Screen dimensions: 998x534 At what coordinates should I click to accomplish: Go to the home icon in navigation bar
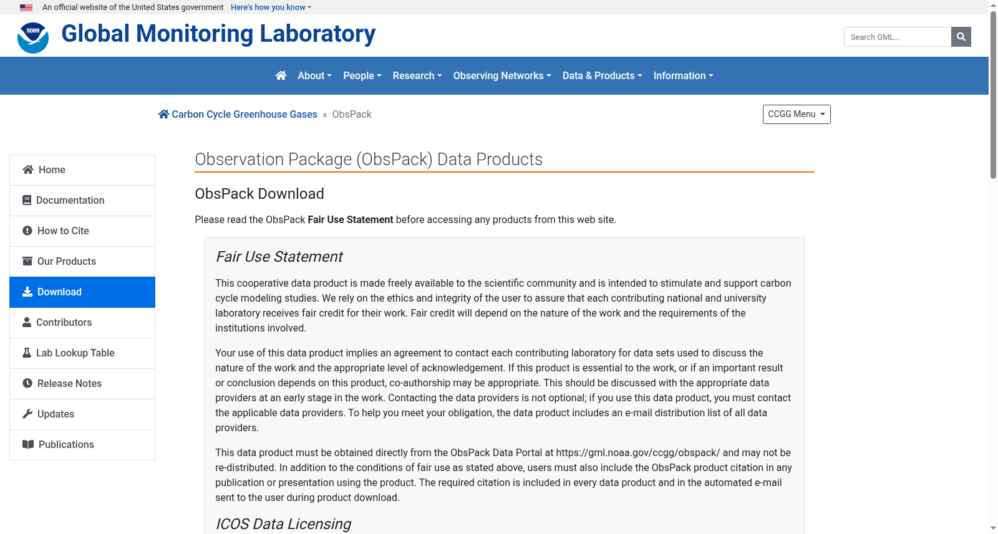pos(281,75)
